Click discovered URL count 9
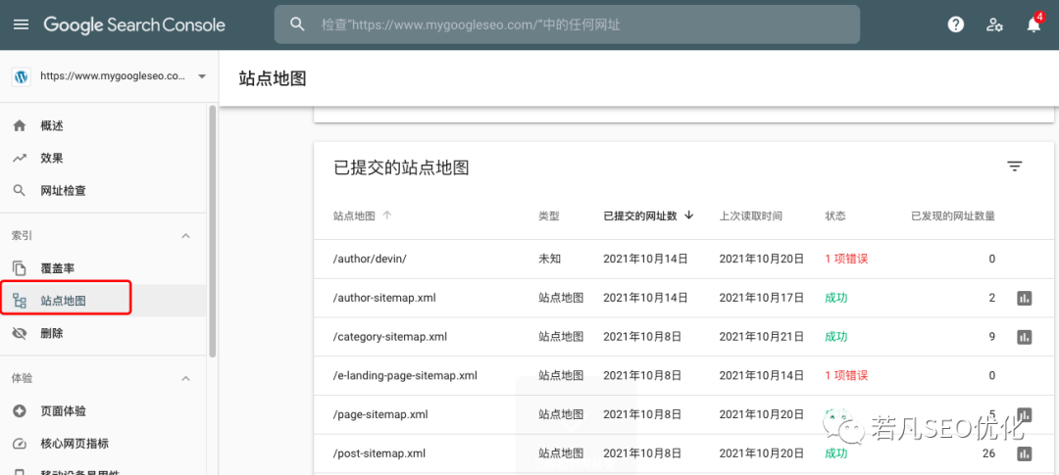Viewport: 1059px width, 475px height. 992,336
